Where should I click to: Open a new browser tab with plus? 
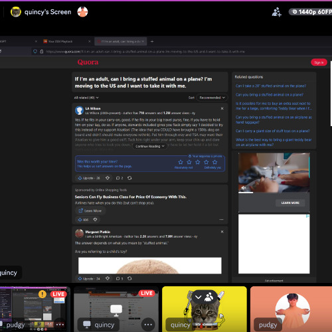(x=152, y=41)
